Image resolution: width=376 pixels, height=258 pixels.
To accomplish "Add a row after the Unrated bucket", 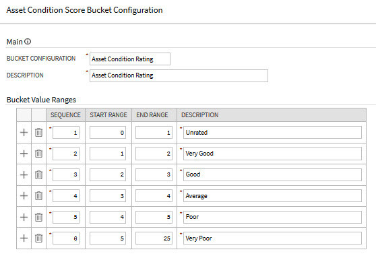I will point(24,132).
